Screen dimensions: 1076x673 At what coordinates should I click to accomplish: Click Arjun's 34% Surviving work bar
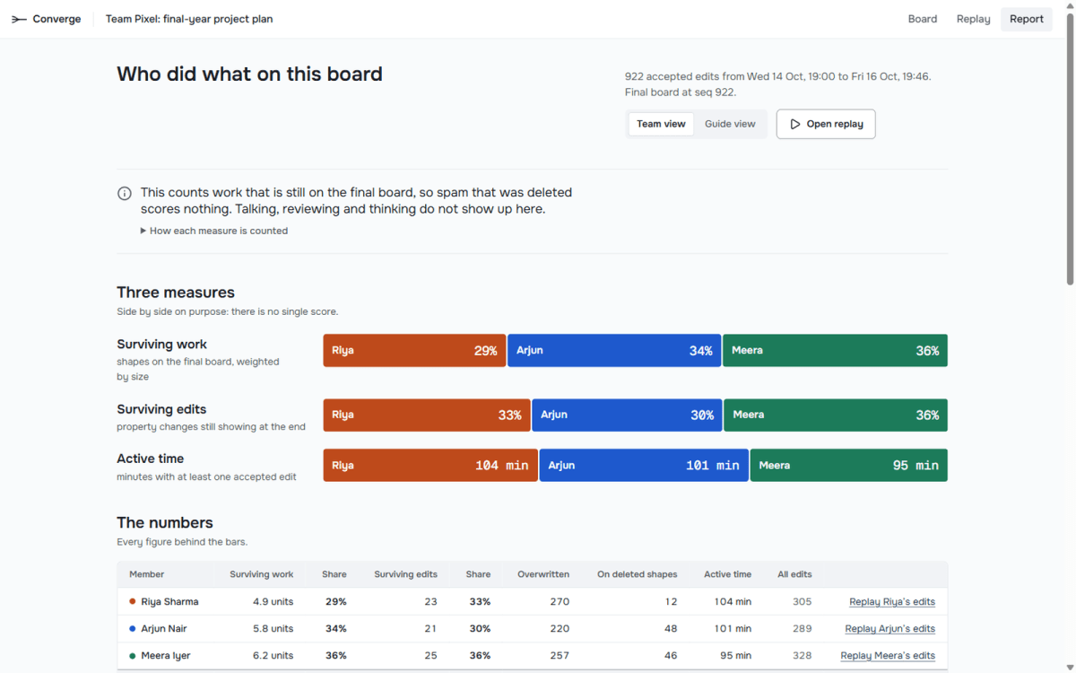click(x=614, y=351)
